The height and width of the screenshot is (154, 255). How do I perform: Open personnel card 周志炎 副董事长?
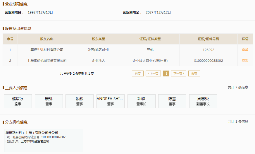pyautogui.click(x=203, y=101)
